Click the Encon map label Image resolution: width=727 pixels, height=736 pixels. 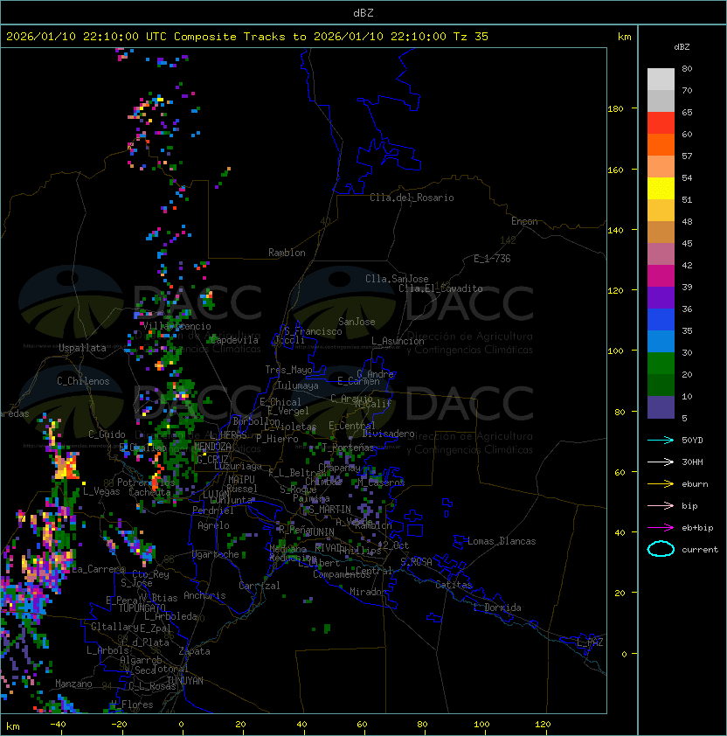click(524, 221)
